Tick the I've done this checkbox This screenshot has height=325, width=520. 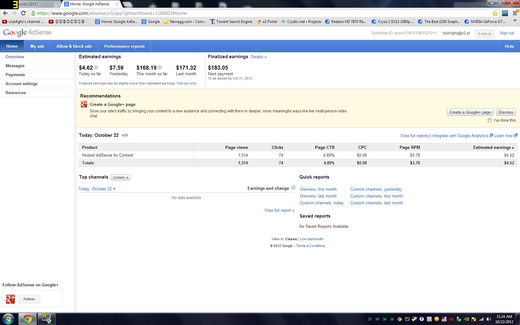[490, 120]
